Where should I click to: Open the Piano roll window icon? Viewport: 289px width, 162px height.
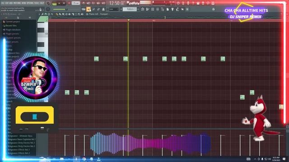[x=148, y=9]
